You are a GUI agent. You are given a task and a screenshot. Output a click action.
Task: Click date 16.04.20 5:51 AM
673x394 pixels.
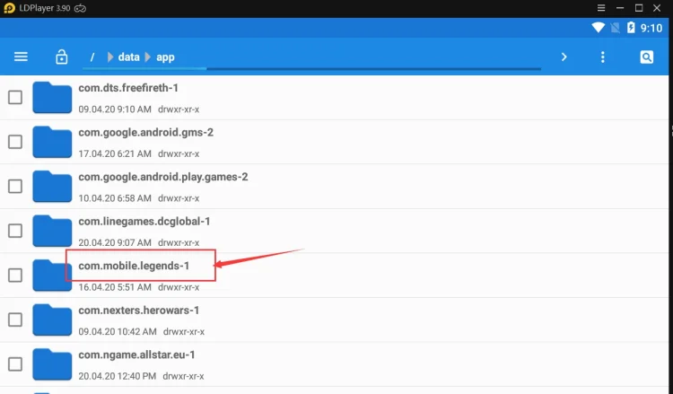pyautogui.click(x=115, y=287)
